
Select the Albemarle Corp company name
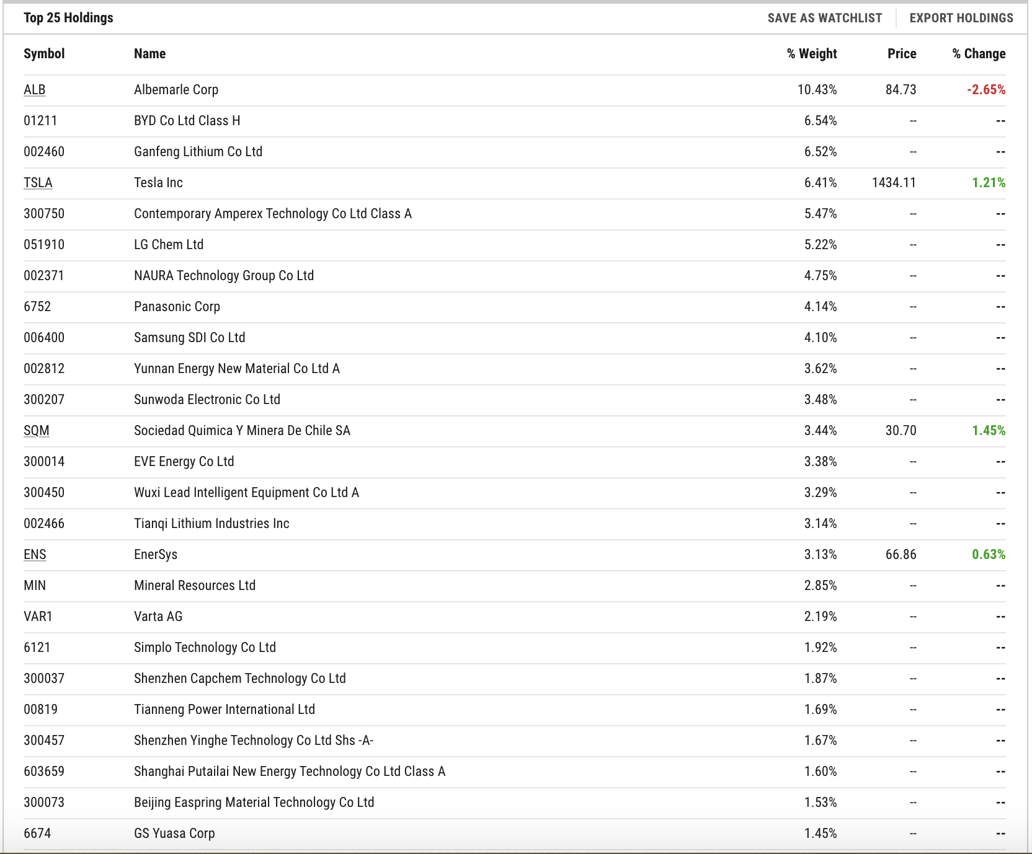click(x=176, y=90)
